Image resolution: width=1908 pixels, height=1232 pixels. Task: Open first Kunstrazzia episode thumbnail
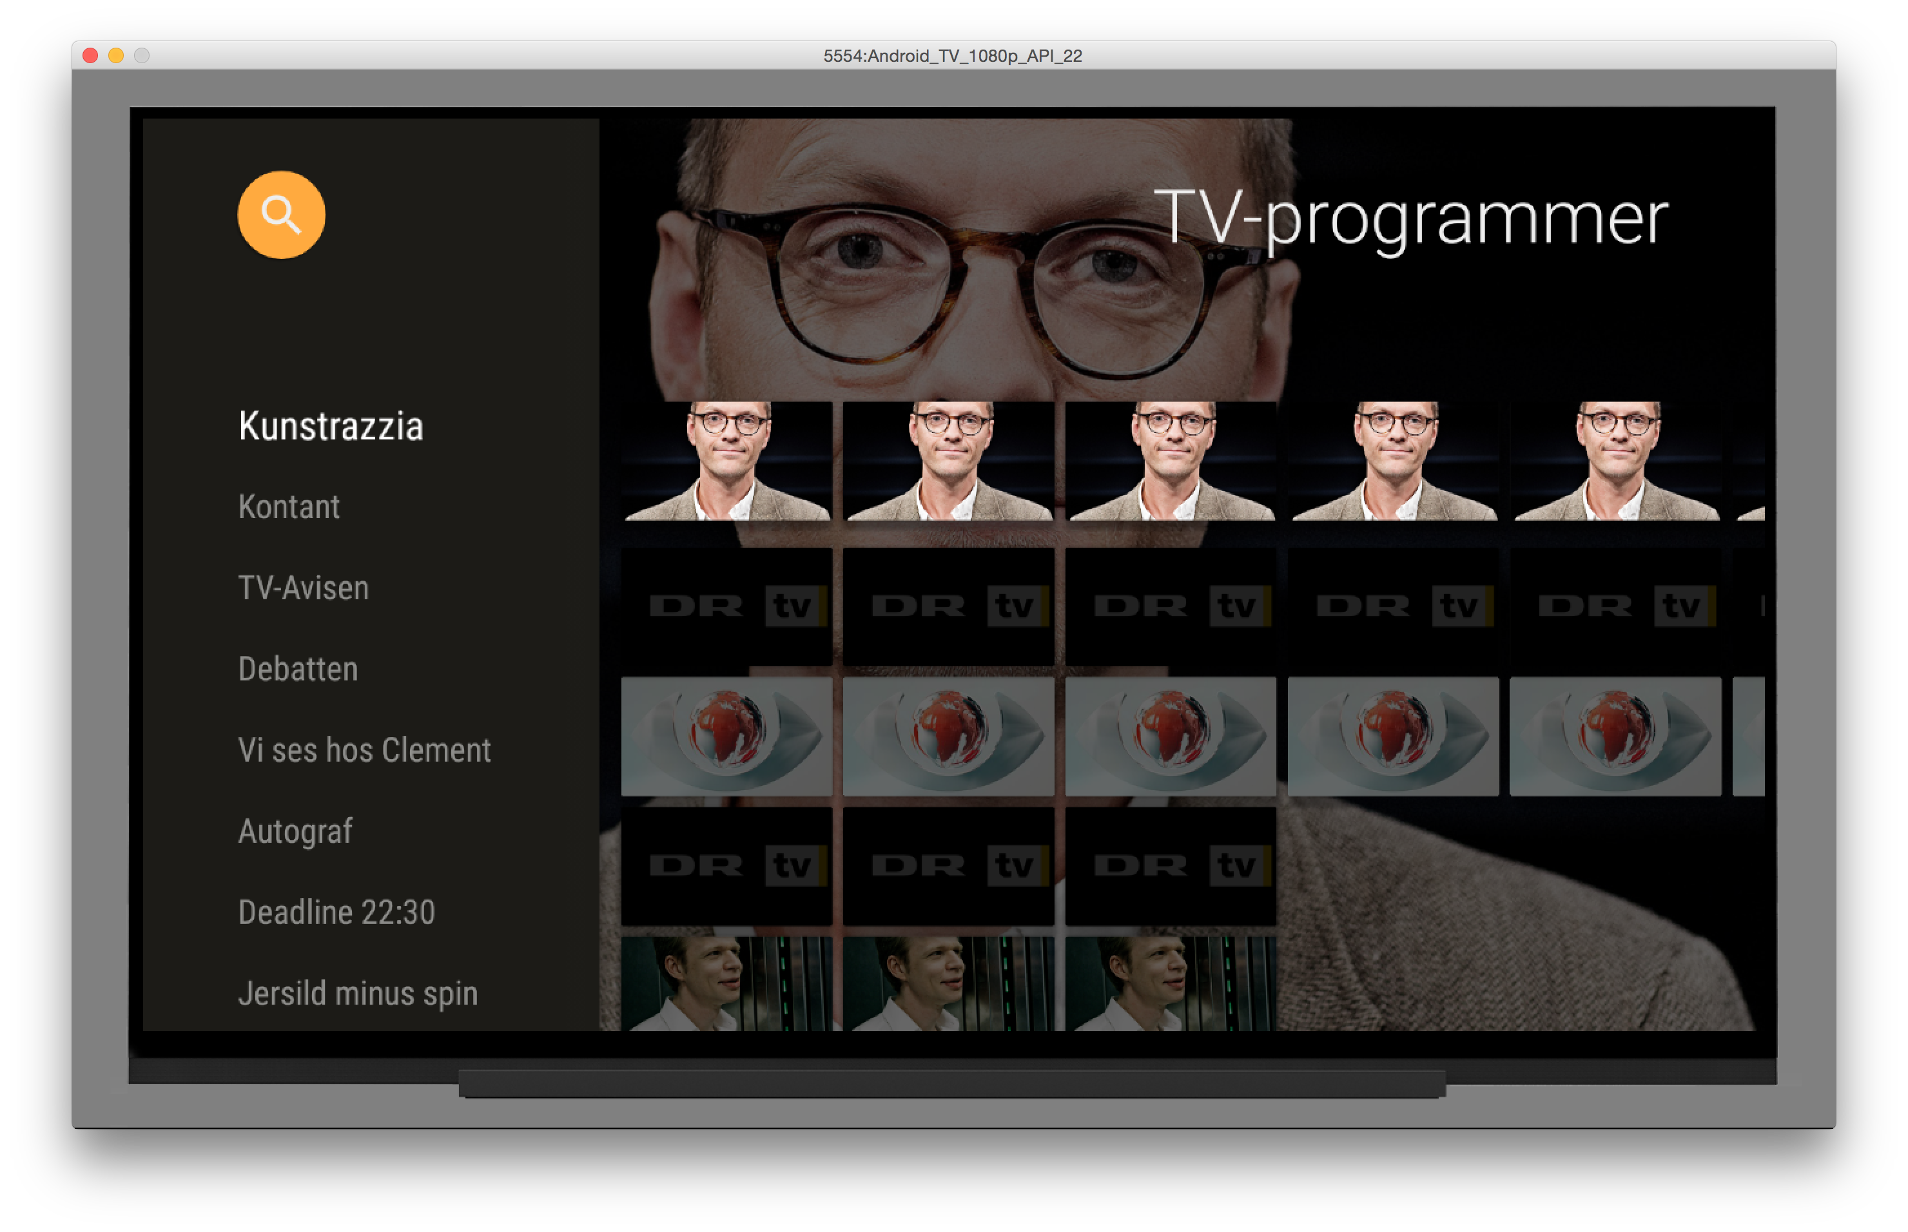(x=726, y=461)
